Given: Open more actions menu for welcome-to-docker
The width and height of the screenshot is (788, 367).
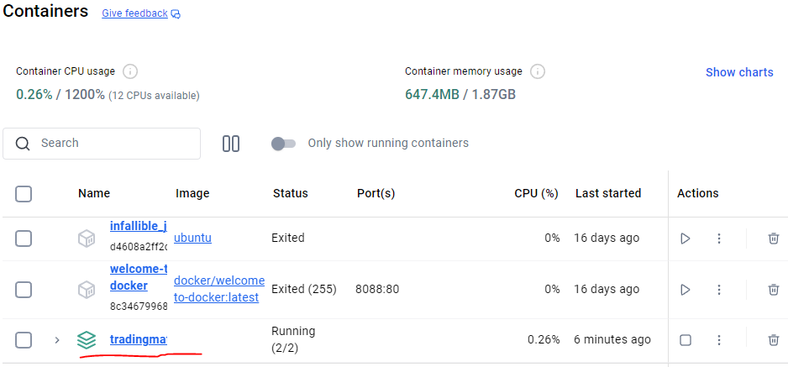Looking at the screenshot, I should (718, 290).
